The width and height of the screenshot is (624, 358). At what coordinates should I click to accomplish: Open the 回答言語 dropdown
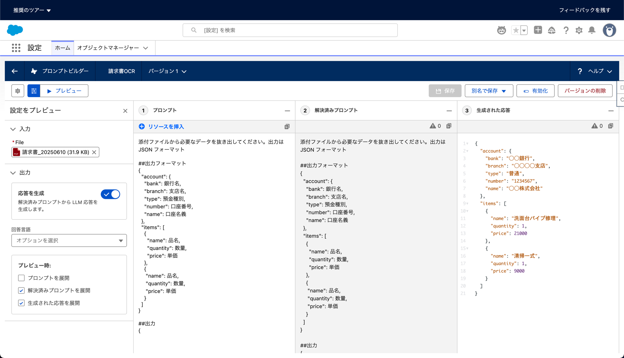[x=69, y=240]
